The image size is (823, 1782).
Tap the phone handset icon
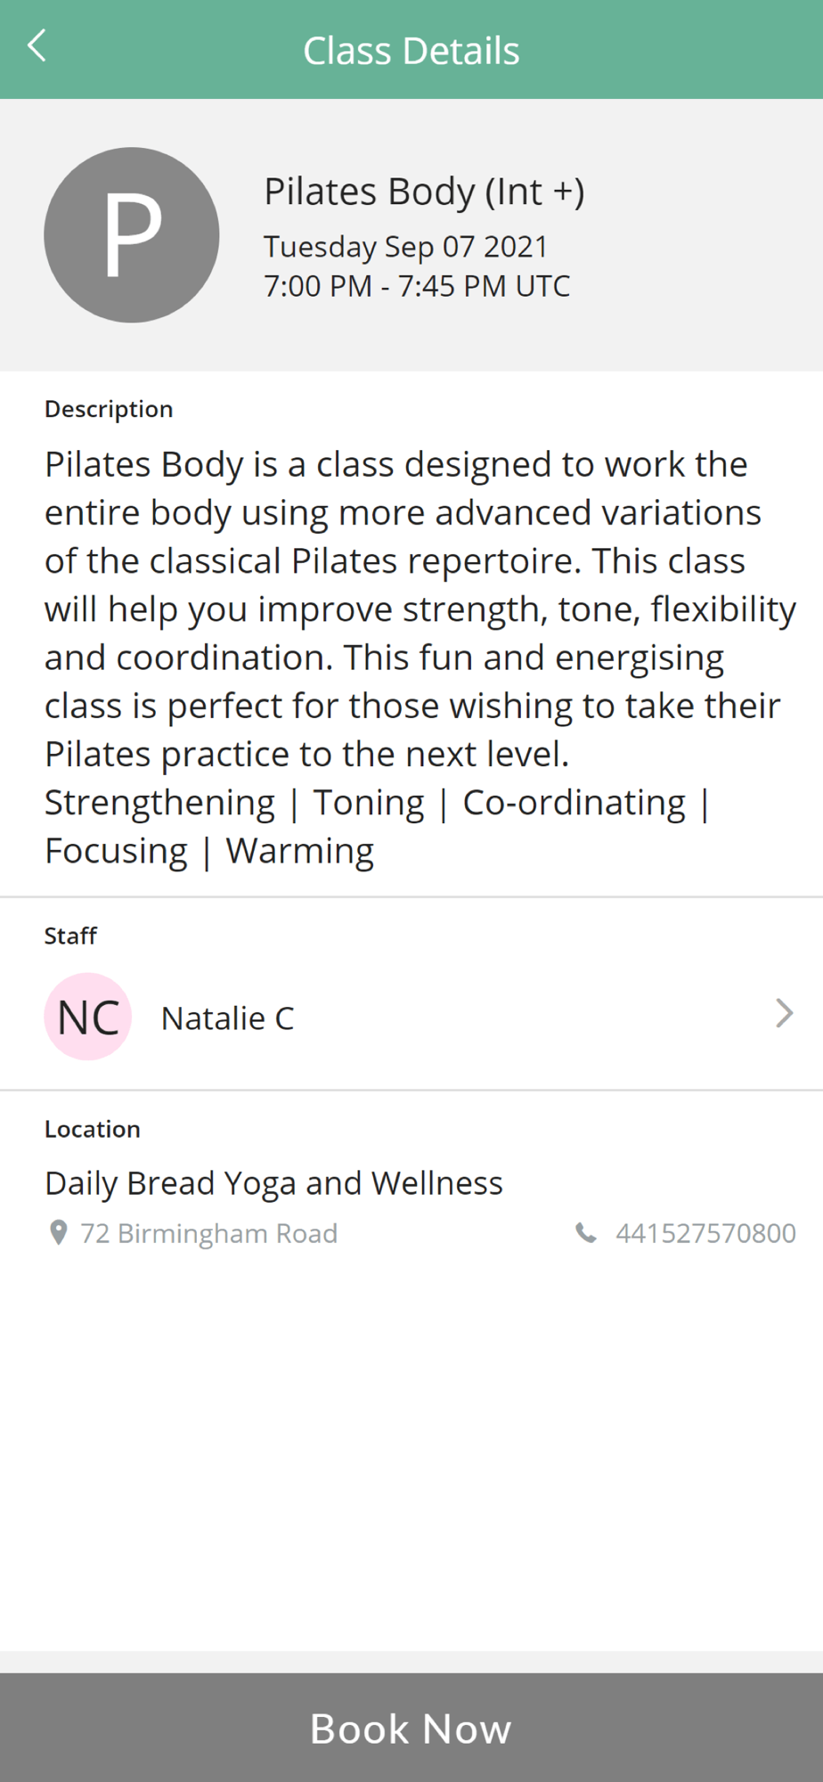pyautogui.click(x=585, y=1233)
